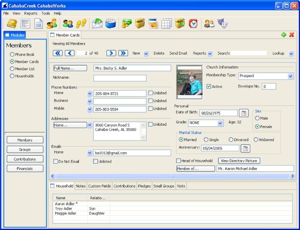Image resolution: width=300 pixels, height=230 pixels.
Task: Click the cash and coins icon
Action: click(126, 24)
